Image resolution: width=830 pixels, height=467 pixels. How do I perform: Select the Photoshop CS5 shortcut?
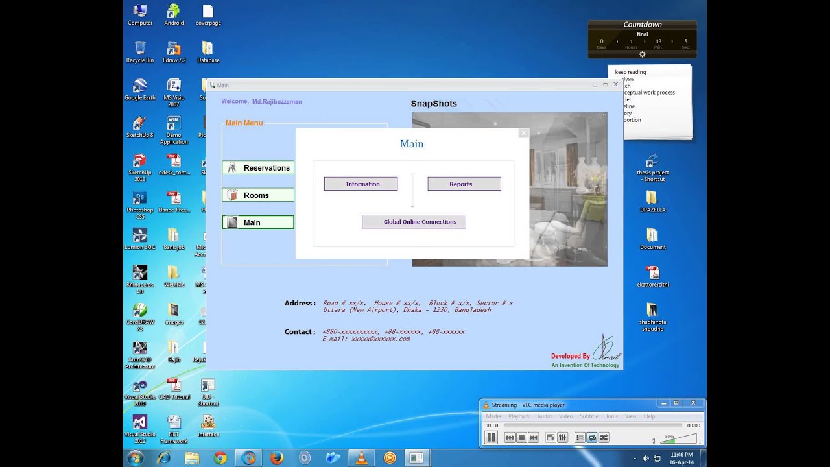coord(140,206)
